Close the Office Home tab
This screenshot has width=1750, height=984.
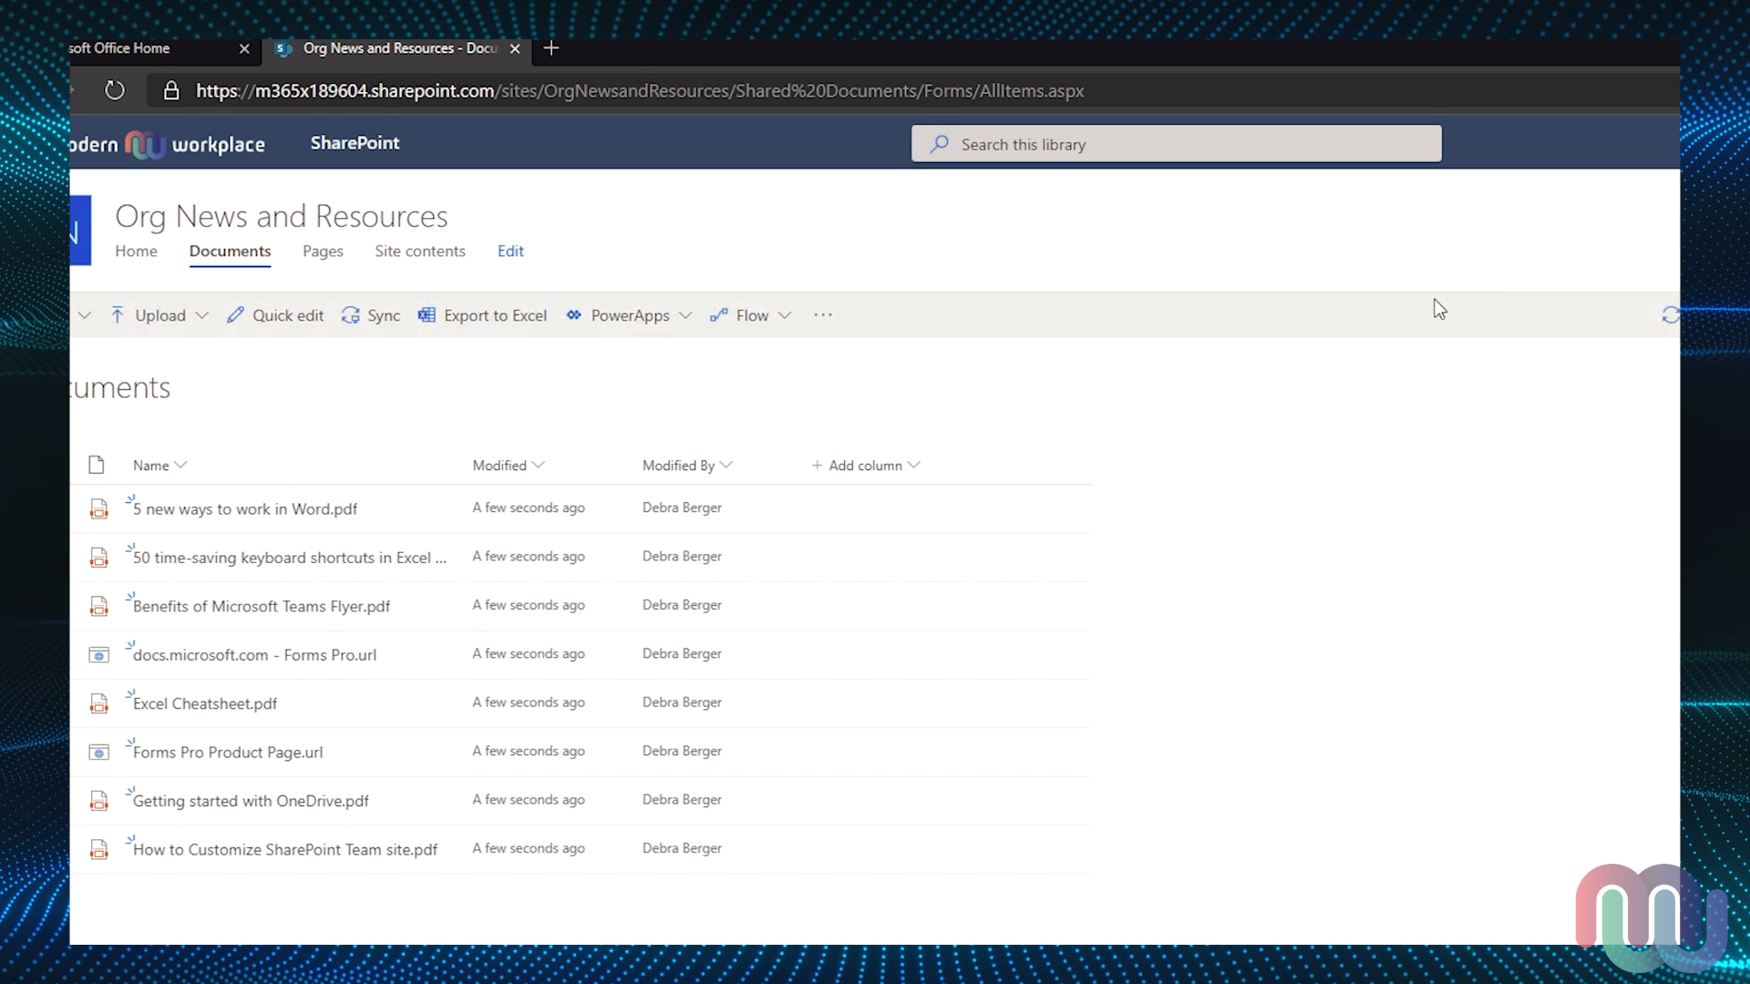coord(244,49)
